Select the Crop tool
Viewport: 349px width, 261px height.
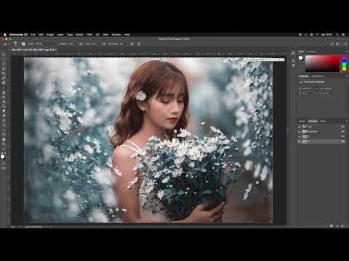tap(4, 73)
